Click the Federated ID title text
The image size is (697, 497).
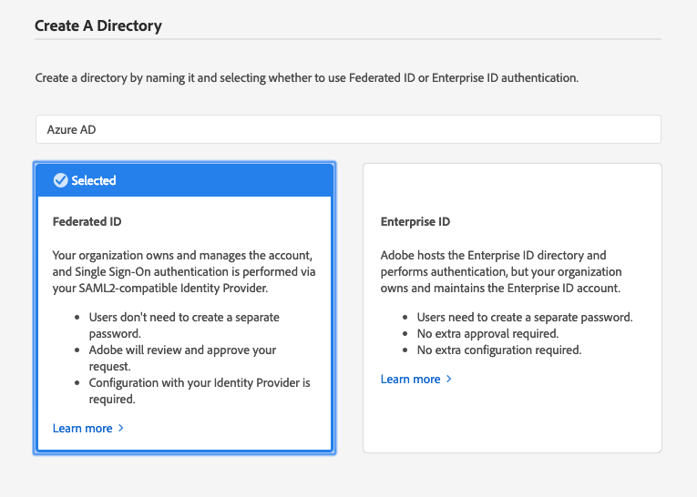tap(87, 221)
